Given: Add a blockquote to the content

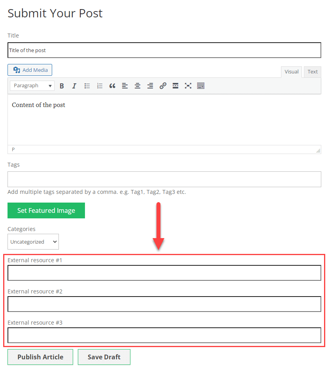Looking at the screenshot, I should (x=112, y=86).
